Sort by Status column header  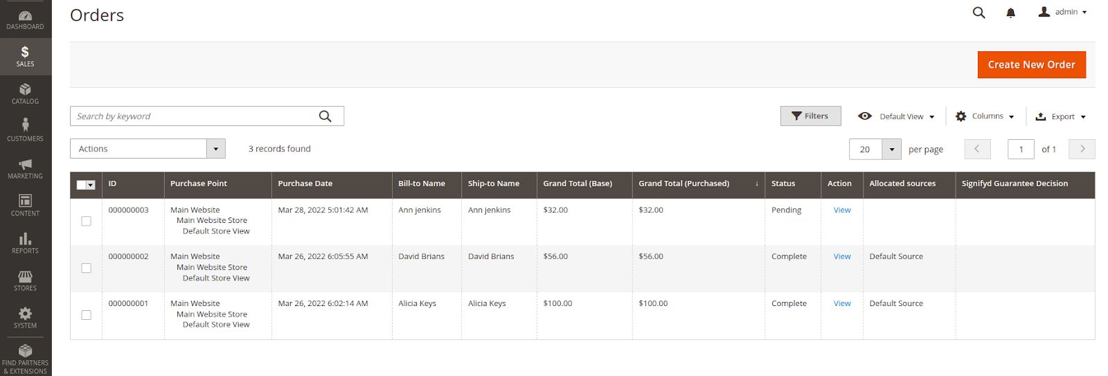[x=792, y=183]
